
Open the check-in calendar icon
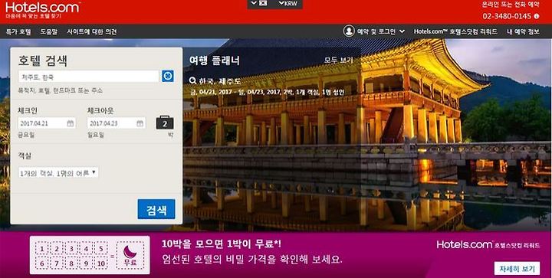click(71, 123)
